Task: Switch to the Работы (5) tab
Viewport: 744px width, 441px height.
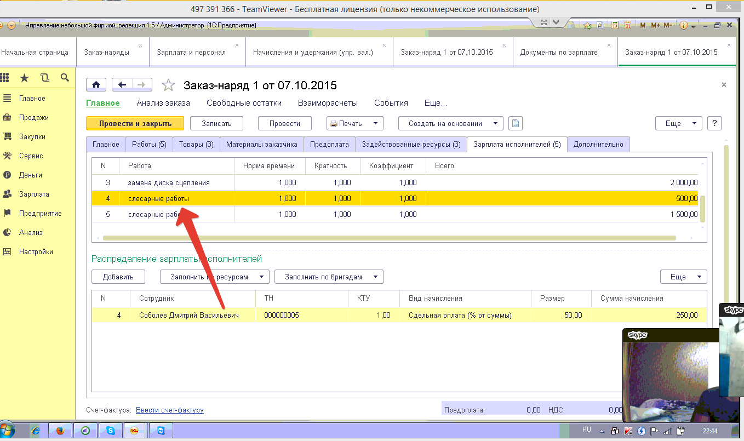Action: 149,144
